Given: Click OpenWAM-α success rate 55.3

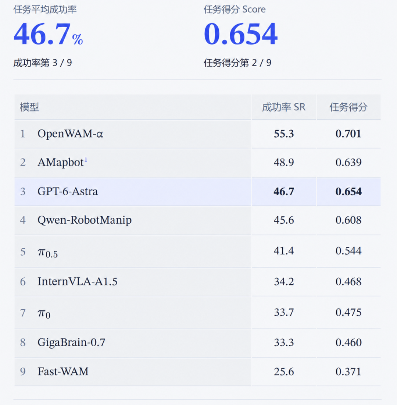Looking at the screenshot, I should [284, 134].
